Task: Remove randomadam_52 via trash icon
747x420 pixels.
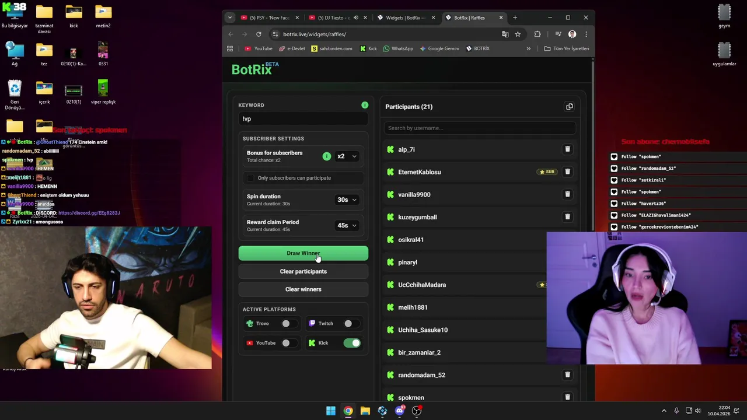Action: [x=567, y=374]
